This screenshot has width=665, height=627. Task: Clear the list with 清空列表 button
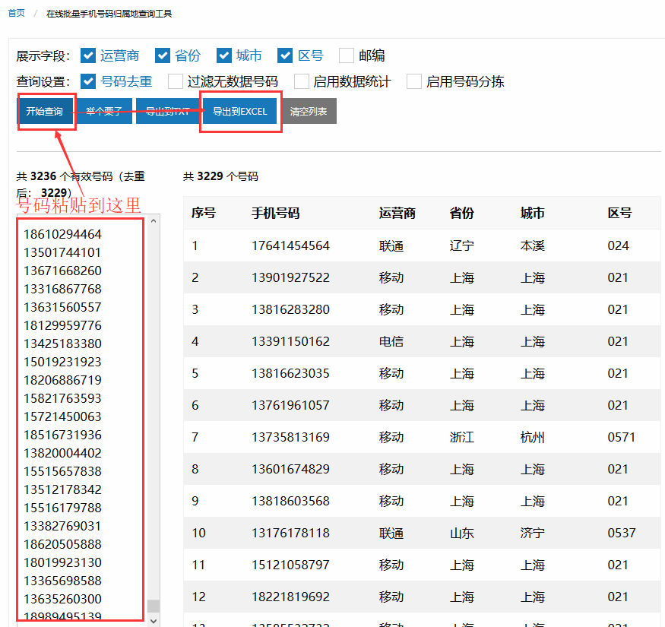[309, 111]
